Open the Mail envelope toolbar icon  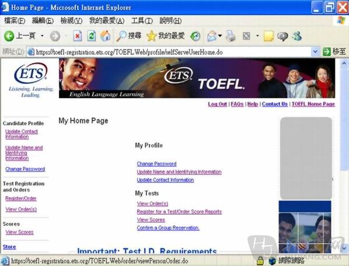[212, 36]
